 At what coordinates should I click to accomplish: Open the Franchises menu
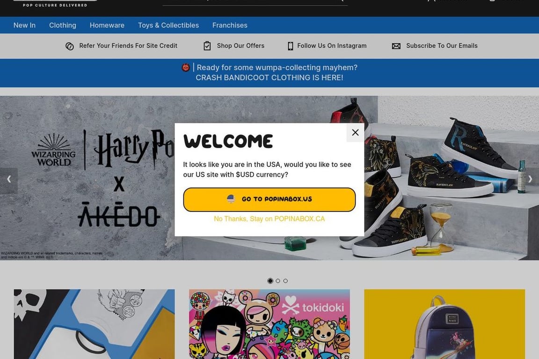click(230, 25)
